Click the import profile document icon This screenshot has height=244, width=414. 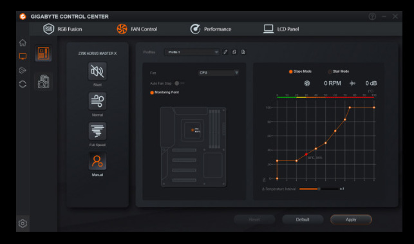coord(243,52)
